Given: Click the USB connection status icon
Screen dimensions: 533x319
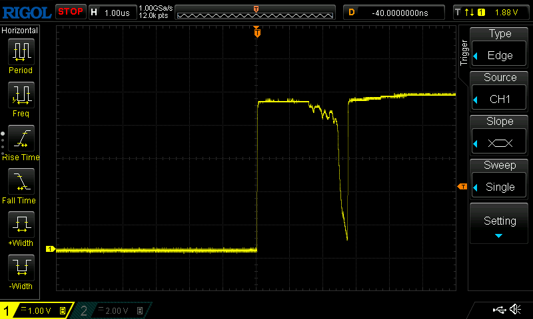Looking at the screenshot, I should 498,310.
